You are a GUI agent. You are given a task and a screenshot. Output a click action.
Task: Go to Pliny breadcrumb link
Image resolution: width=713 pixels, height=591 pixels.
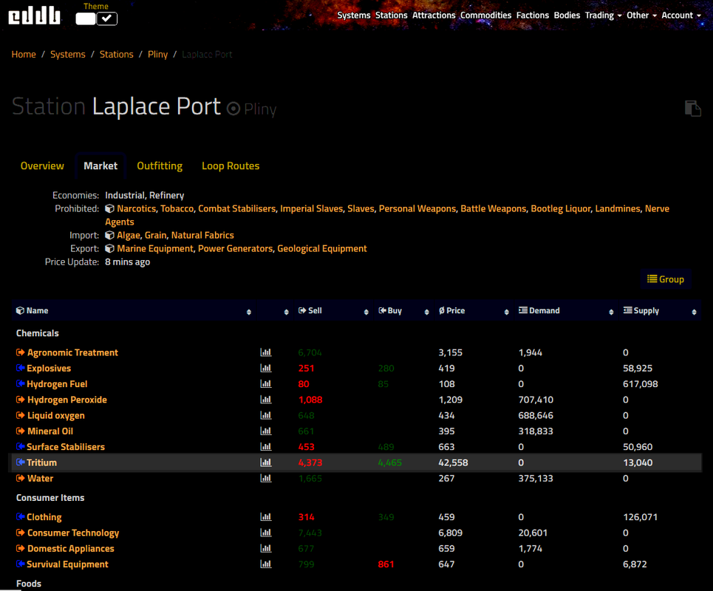pos(158,55)
